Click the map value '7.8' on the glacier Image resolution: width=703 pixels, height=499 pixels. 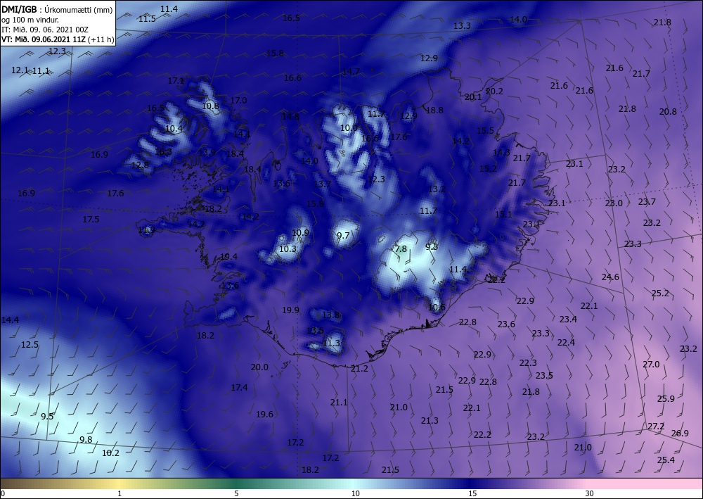(x=401, y=248)
